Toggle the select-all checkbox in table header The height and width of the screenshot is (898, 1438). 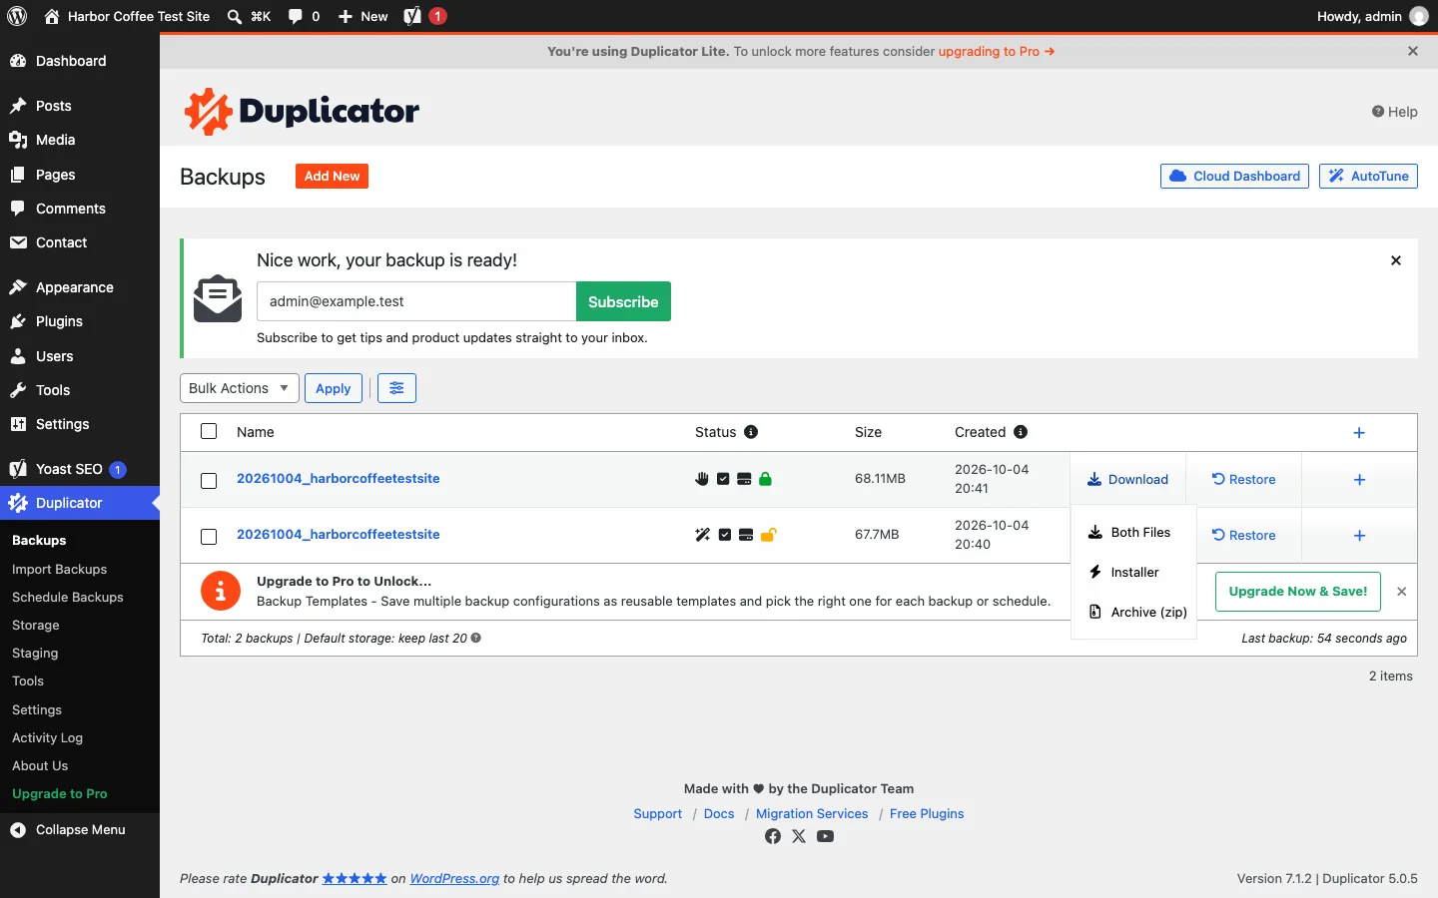[209, 431]
